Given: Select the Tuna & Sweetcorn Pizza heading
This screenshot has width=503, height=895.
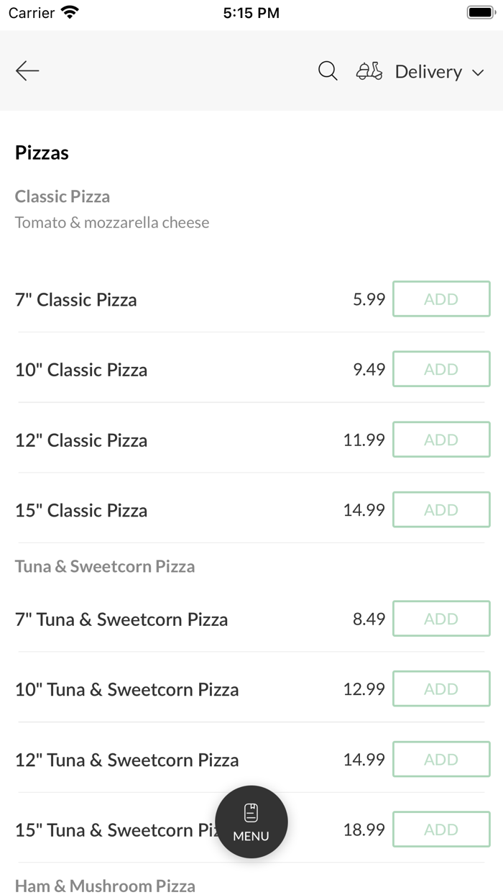Looking at the screenshot, I should coord(105,566).
